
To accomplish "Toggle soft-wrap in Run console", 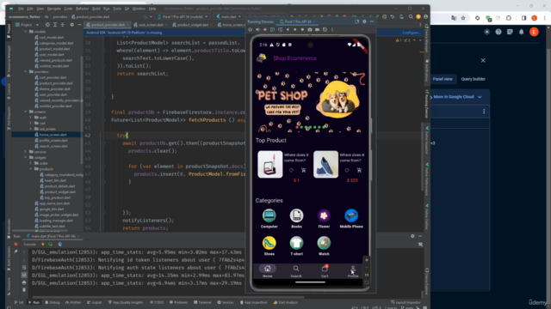I will 24,267.
